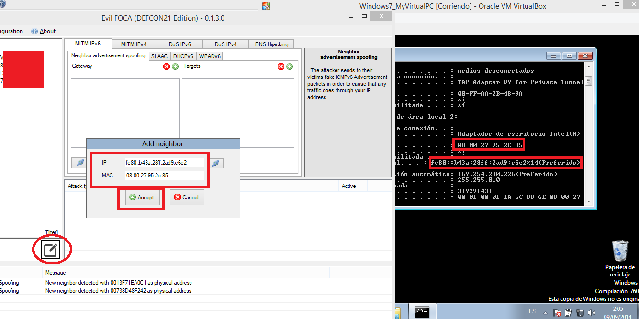Click the VirtualBox window title icon

266,6
